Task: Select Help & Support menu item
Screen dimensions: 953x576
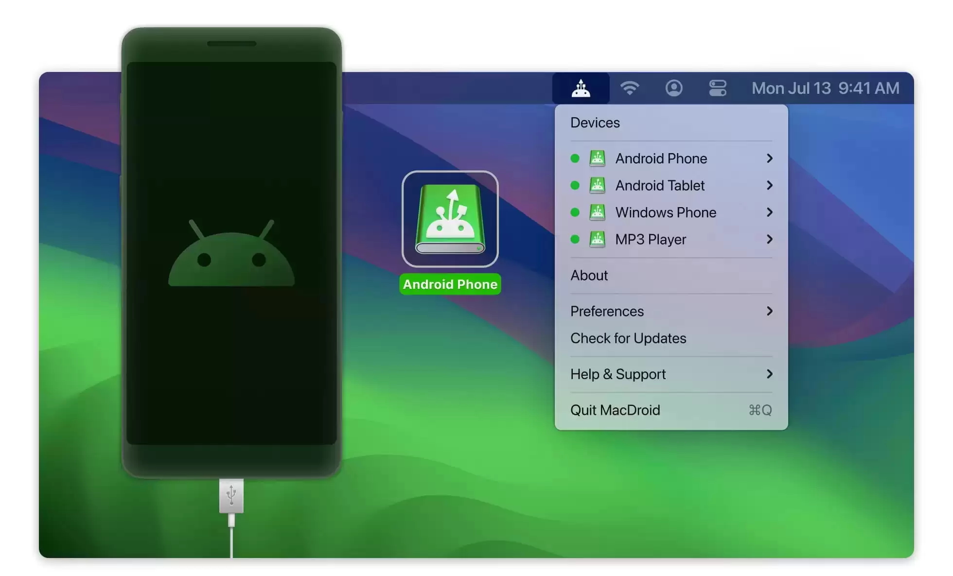Action: (x=671, y=373)
